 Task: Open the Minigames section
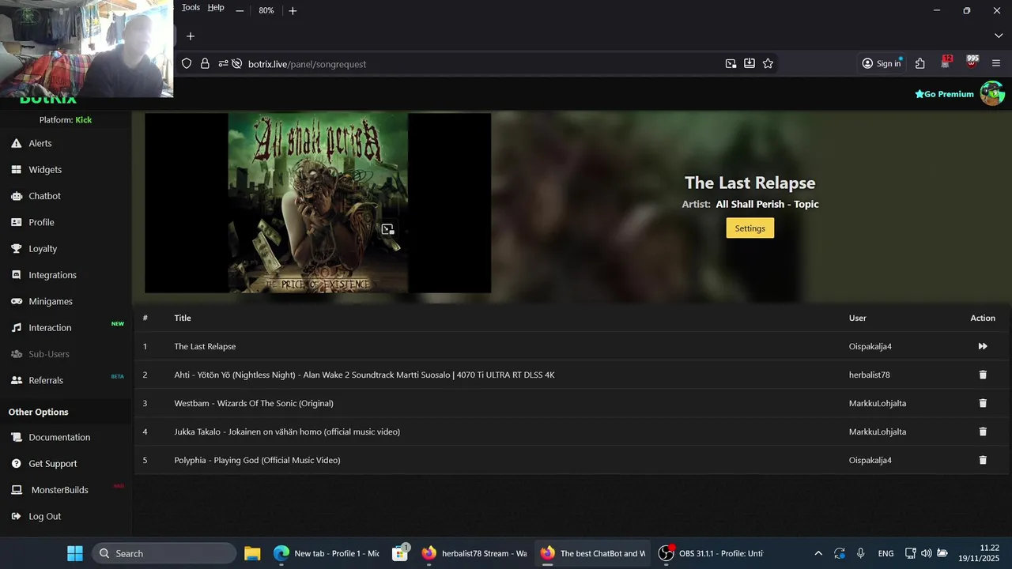pos(51,301)
